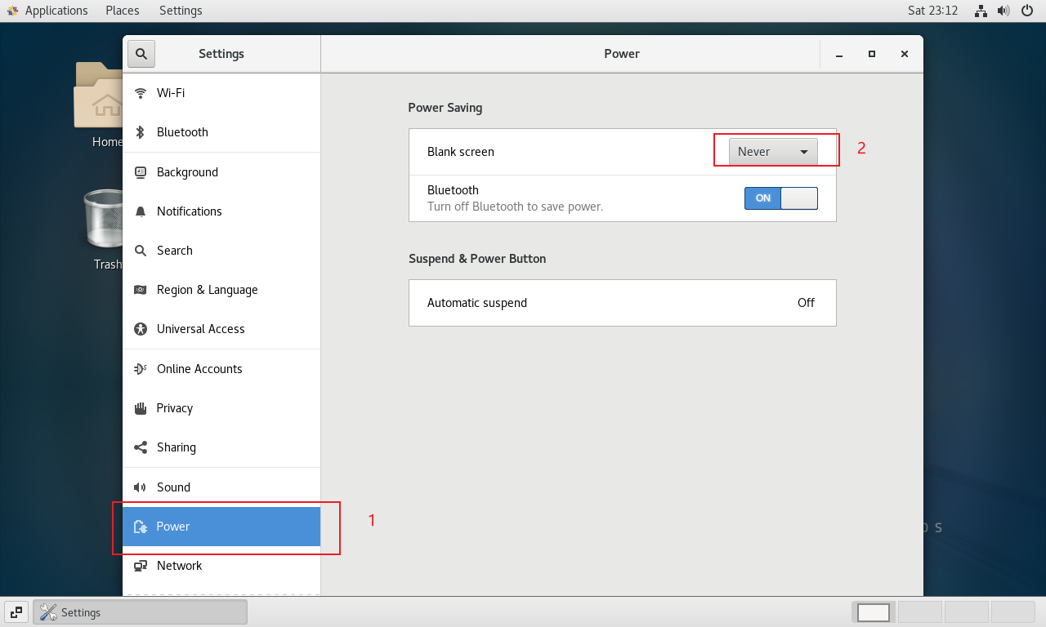Switch to the second workspace in pager

click(919, 612)
